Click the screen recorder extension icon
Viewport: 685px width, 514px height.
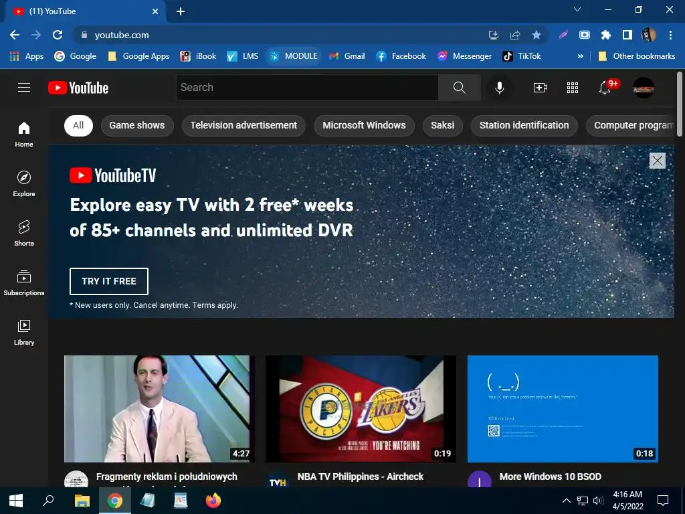[585, 35]
